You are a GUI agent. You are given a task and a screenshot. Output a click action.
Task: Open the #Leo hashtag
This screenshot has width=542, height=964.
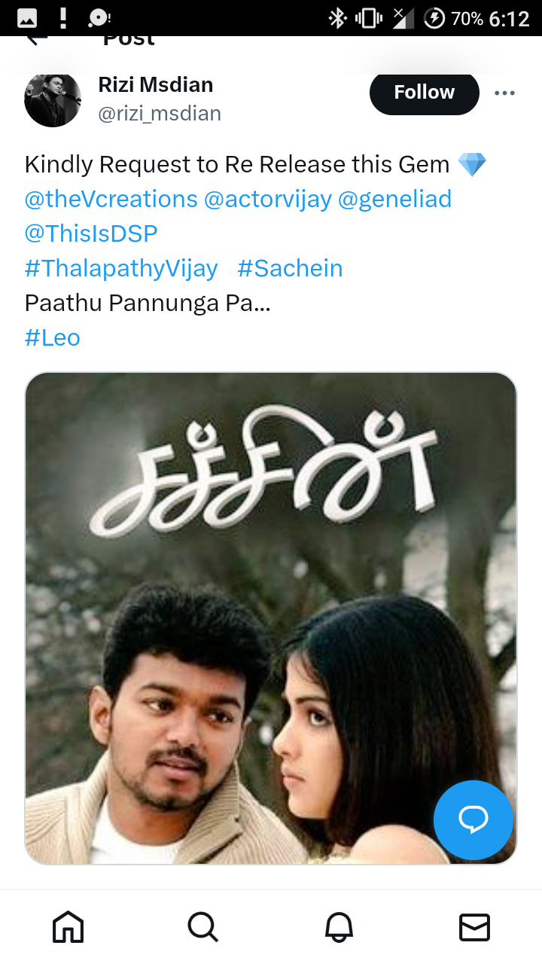(52, 337)
